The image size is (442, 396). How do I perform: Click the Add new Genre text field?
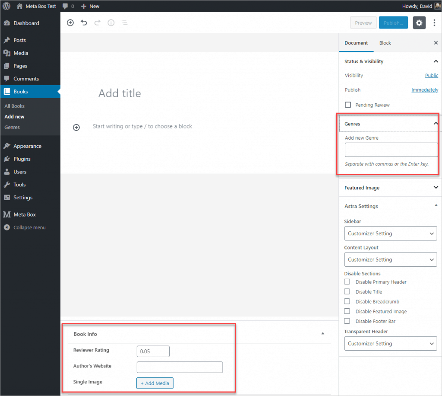[391, 150]
